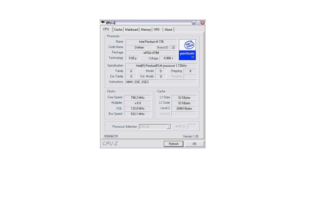Click the Refresh button
331x198 pixels.
coord(174,144)
